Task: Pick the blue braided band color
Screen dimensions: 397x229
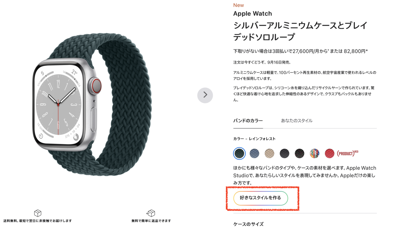Action: [254, 153]
